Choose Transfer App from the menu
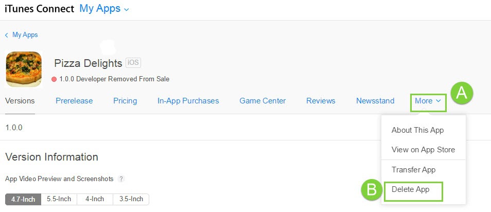The width and height of the screenshot is (491, 212). [413, 170]
